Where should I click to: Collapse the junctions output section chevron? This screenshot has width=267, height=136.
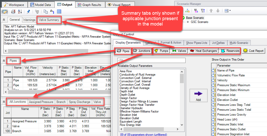[x=4, y=102]
